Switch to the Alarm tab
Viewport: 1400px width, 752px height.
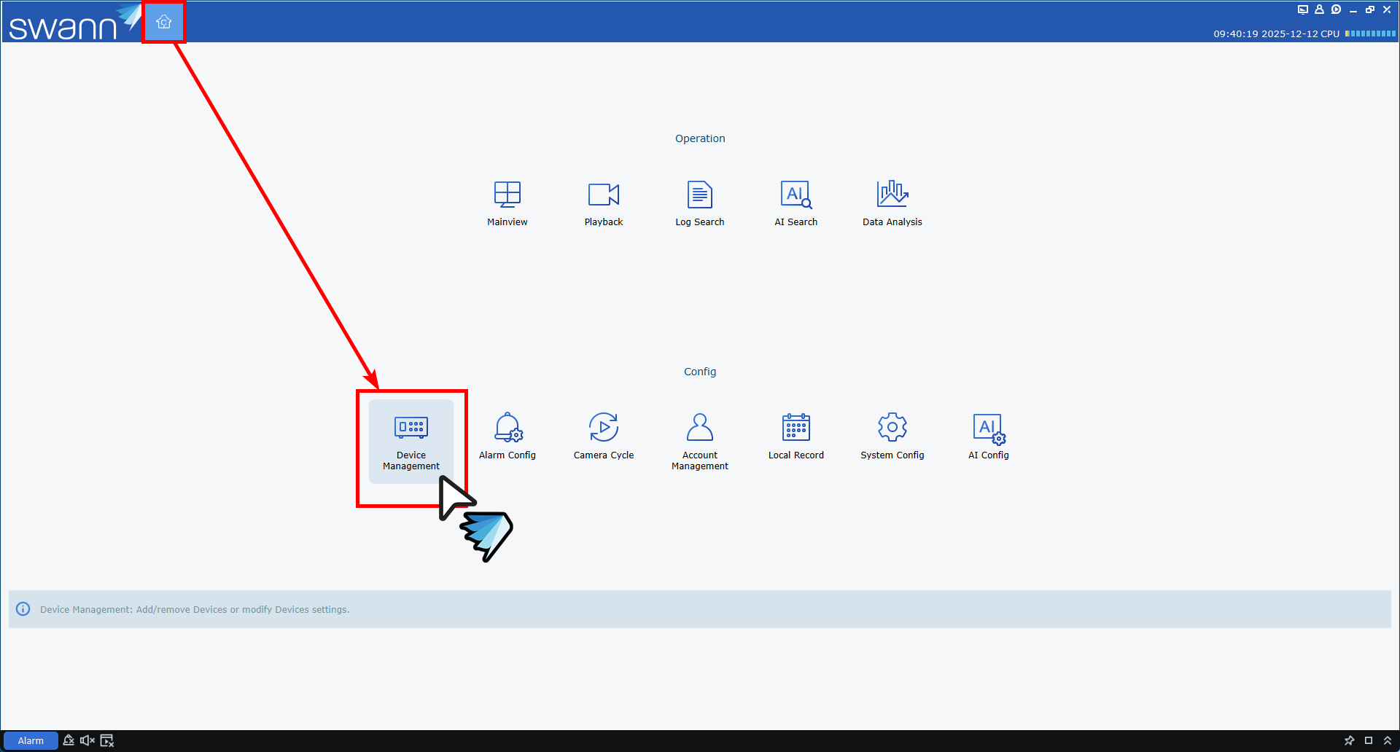click(x=31, y=740)
